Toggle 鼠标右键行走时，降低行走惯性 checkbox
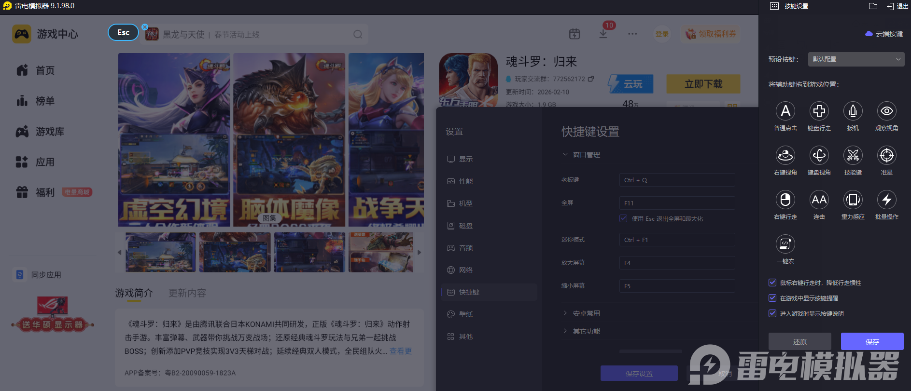This screenshot has height=391, width=911. [772, 283]
